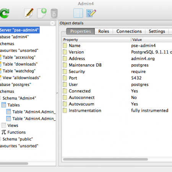
Task: Click the icon beside the Autovacuum property
Action: pyautogui.click(x=65, y=104)
